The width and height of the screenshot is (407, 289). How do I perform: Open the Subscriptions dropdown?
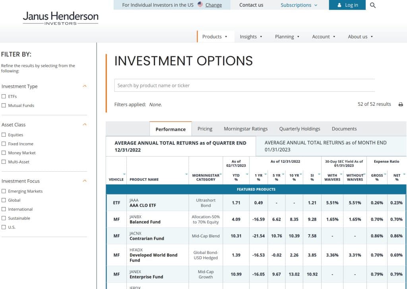pos(299,5)
